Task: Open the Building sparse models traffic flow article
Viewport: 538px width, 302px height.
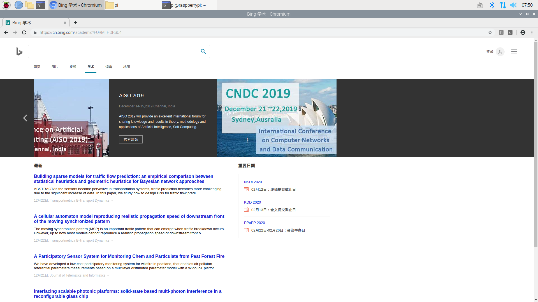Action: coord(124,179)
